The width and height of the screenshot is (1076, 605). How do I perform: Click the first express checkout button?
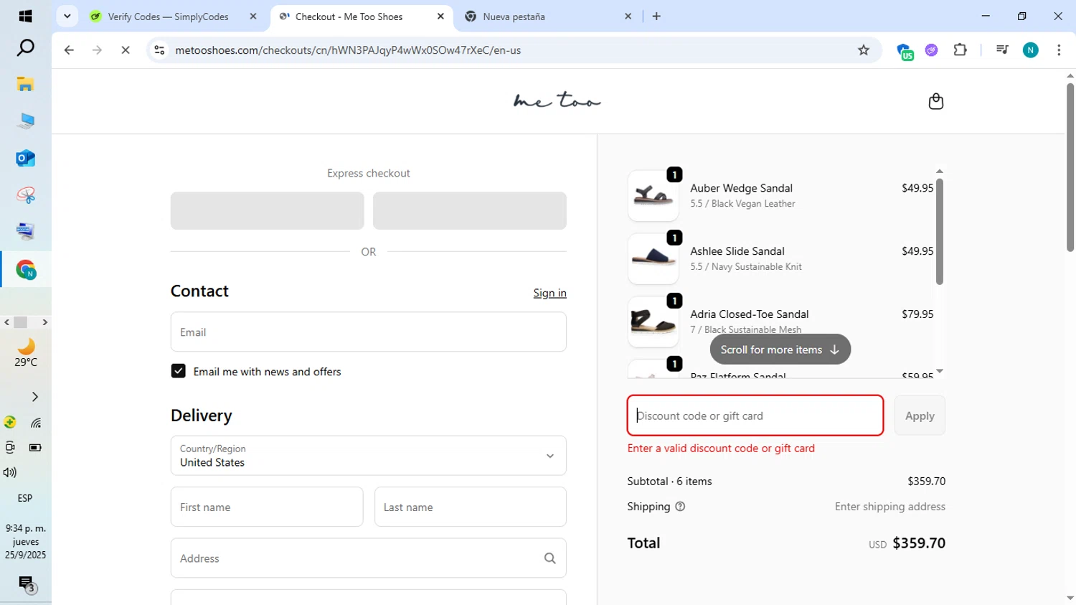pos(267,210)
